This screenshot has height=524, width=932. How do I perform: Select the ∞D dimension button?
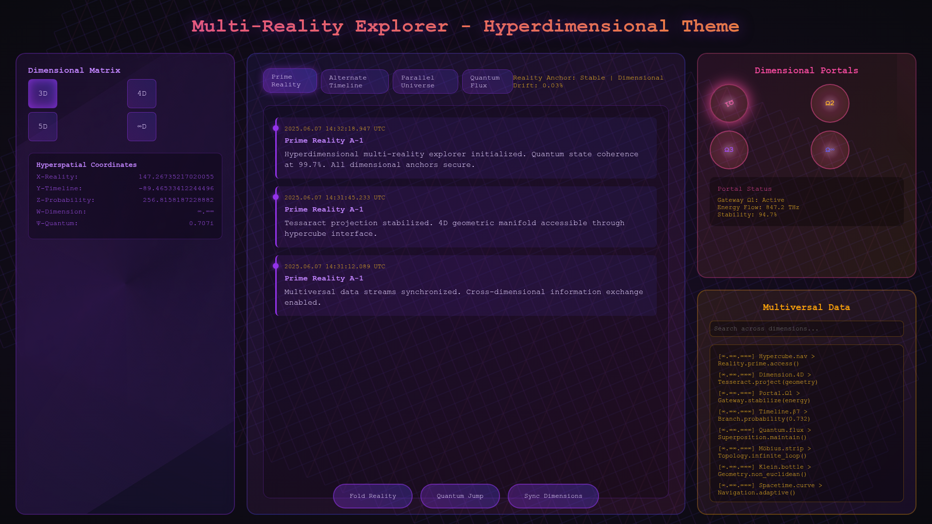pyautogui.click(x=142, y=127)
